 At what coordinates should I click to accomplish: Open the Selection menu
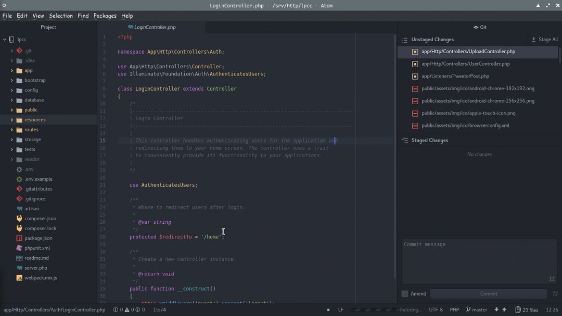(60, 16)
